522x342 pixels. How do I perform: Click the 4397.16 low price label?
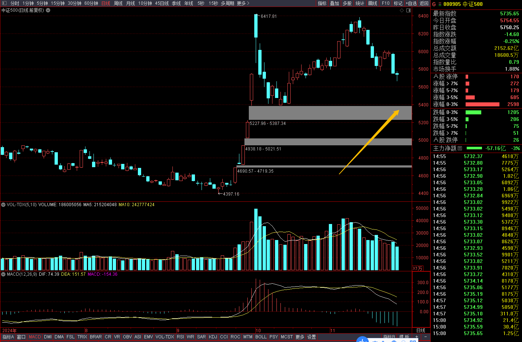[x=231, y=194]
